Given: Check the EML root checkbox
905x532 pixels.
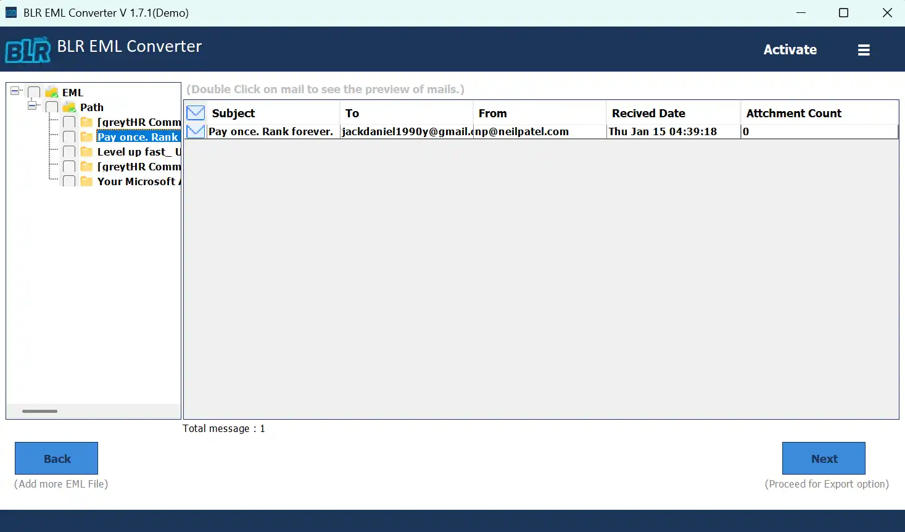Looking at the screenshot, I should [x=35, y=93].
